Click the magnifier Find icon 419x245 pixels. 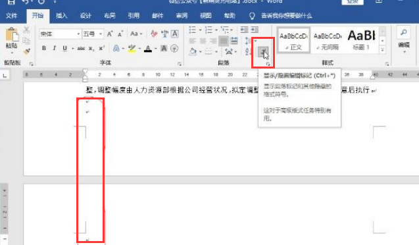coord(404,33)
